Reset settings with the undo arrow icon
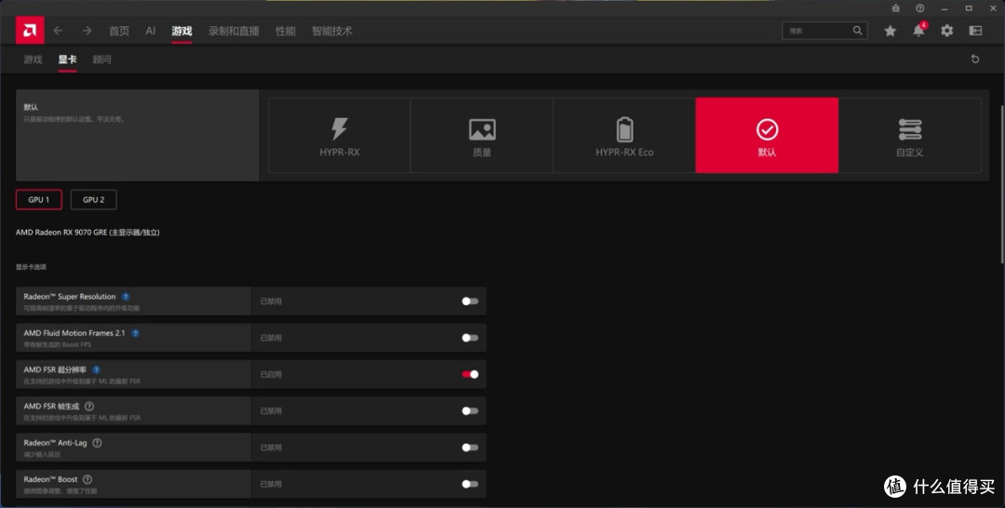 click(975, 59)
